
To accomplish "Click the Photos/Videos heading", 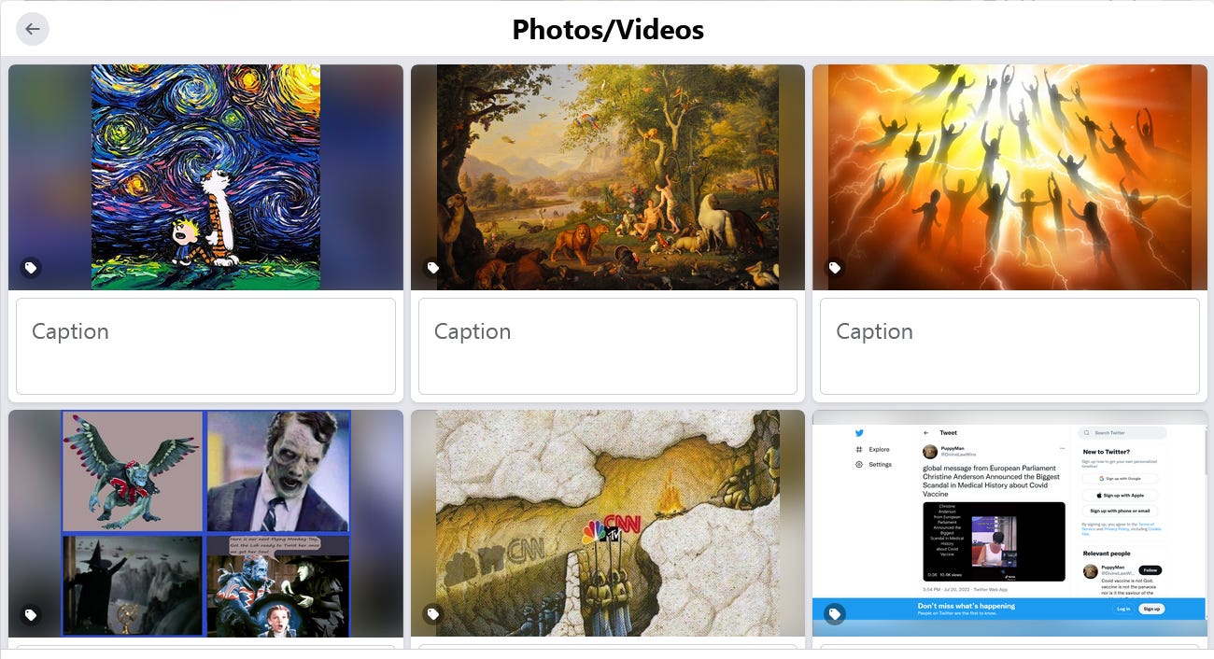I will tap(608, 30).
